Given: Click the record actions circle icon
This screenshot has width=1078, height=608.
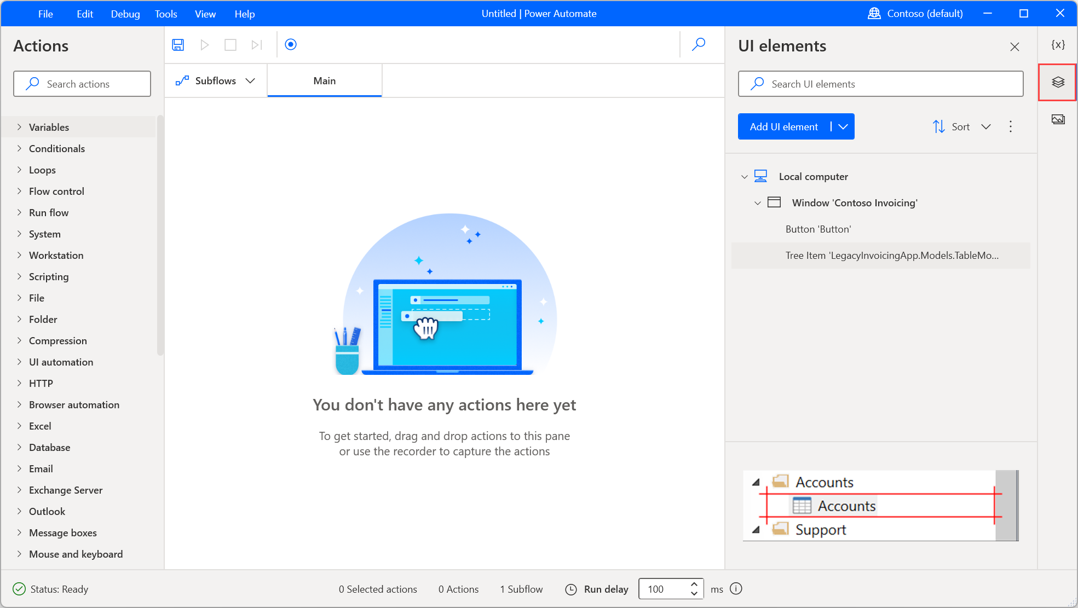Looking at the screenshot, I should [x=290, y=44].
